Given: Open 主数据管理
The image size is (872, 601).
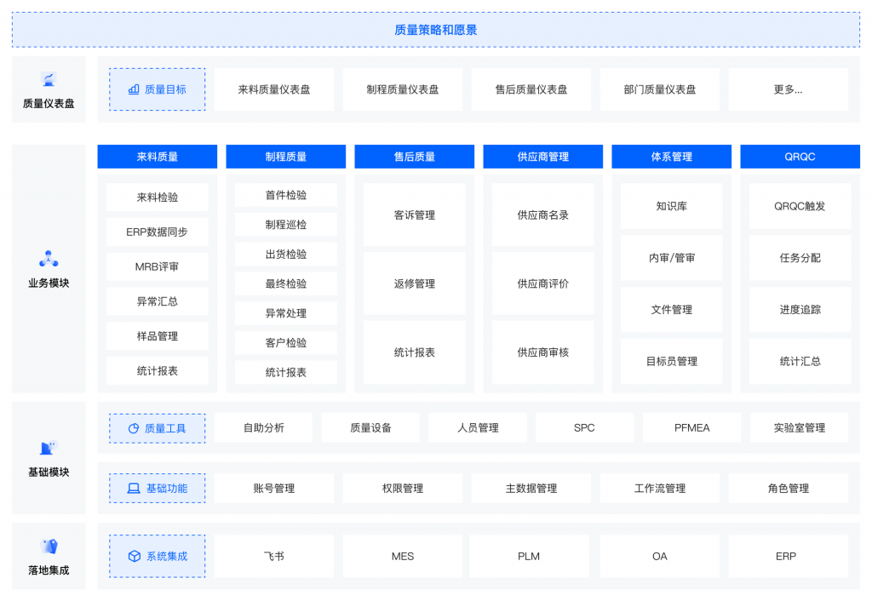Looking at the screenshot, I should pyautogui.click(x=531, y=488).
